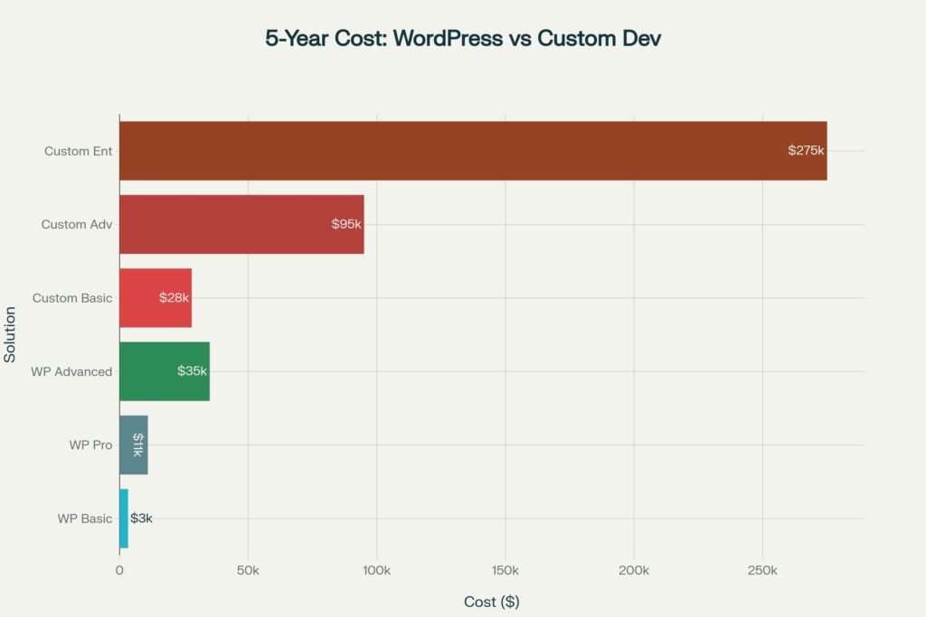The height and width of the screenshot is (617, 926).
Task: Click the rotated '$11k' value label
Action: coord(137,444)
